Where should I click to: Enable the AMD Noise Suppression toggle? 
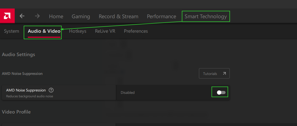point(221,93)
